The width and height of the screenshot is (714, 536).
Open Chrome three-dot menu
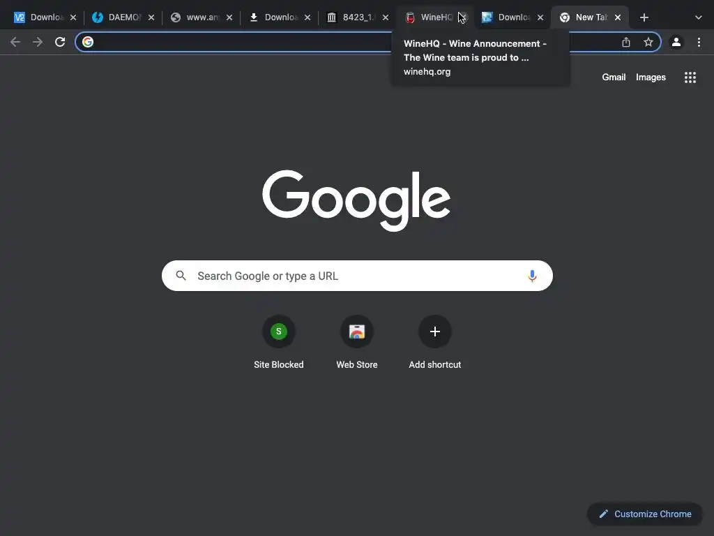pyautogui.click(x=699, y=42)
